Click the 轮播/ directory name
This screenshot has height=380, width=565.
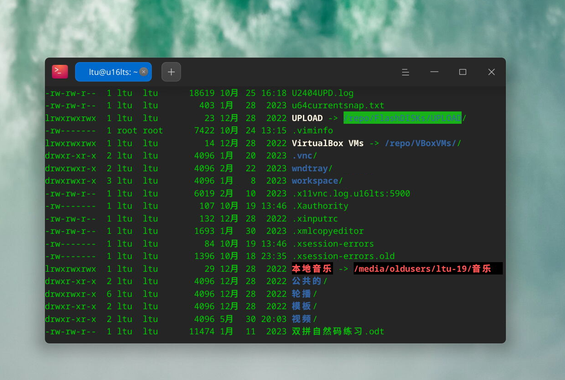[305, 294]
